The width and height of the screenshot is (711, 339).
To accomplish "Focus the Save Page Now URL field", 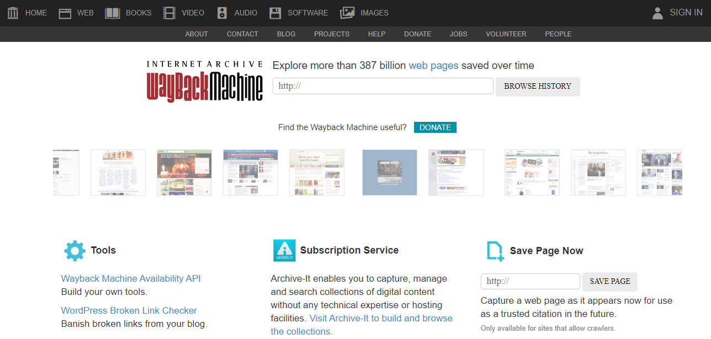I will [x=530, y=281].
